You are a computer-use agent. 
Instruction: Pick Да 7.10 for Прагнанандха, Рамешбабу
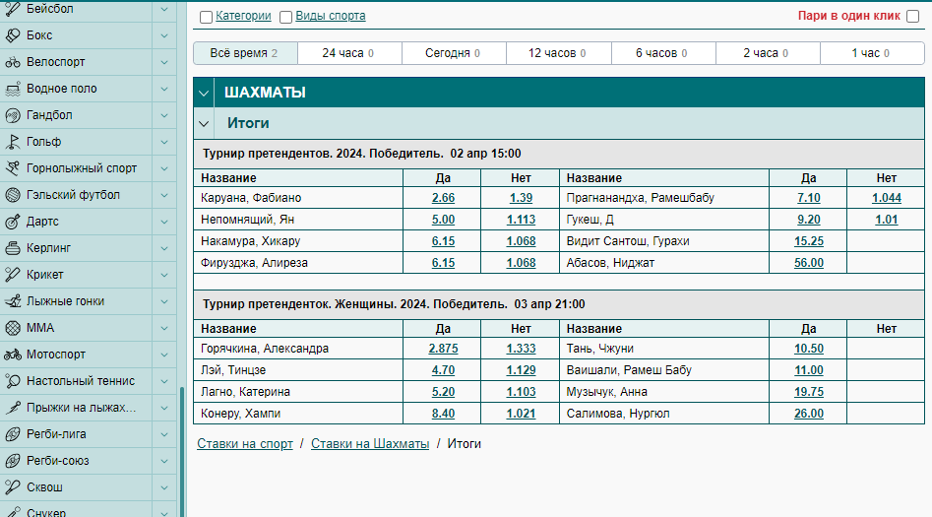(x=808, y=198)
